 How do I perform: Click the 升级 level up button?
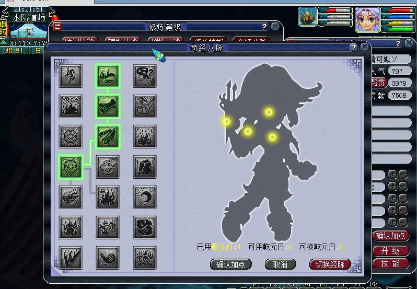pyautogui.click(x=390, y=251)
